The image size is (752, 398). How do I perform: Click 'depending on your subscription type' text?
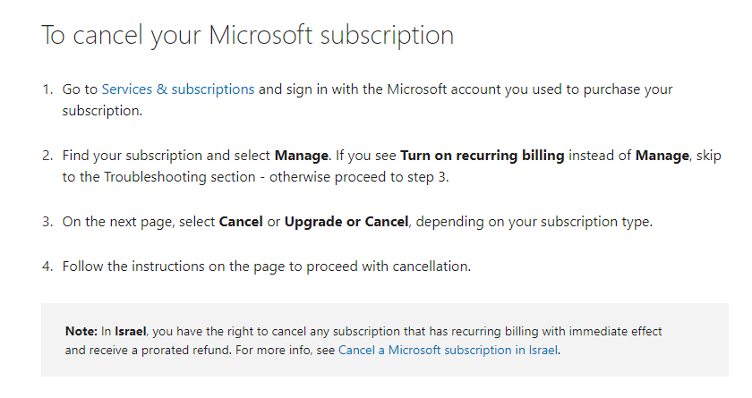(x=534, y=222)
